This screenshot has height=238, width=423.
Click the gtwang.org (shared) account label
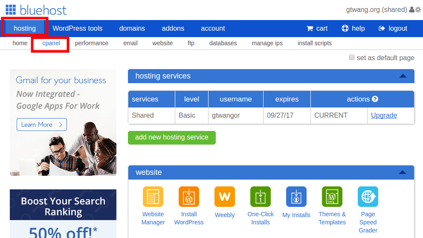tap(377, 10)
